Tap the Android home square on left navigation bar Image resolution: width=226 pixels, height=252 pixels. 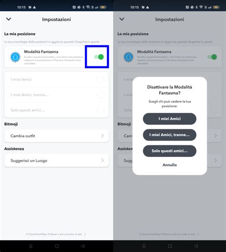tap(57, 246)
